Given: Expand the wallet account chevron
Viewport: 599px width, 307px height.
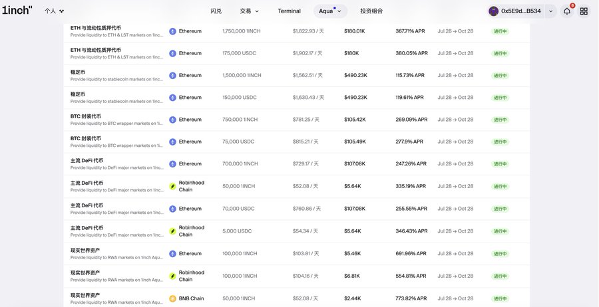Looking at the screenshot, I should click(550, 11).
